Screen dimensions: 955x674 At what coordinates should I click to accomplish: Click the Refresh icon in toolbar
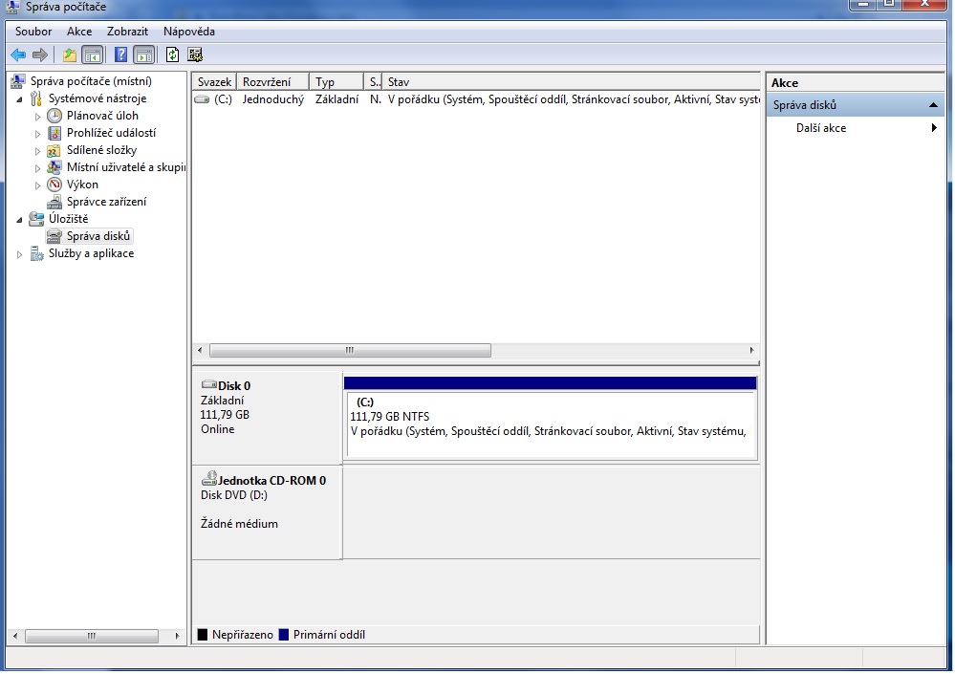pyautogui.click(x=173, y=54)
